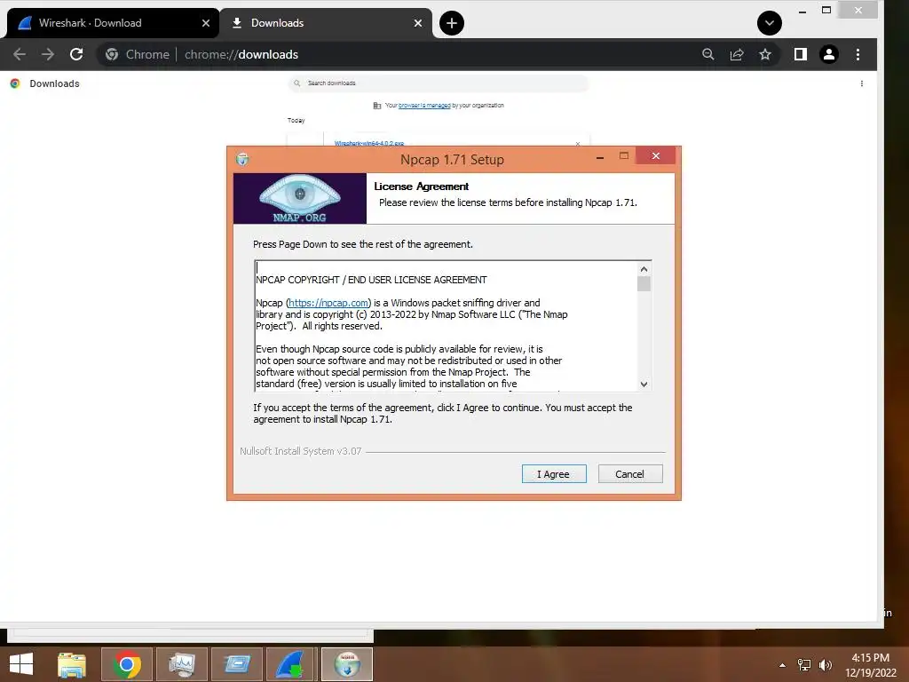
Task: Minimize the Npcap Setup dialog
Action: click(600, 156)
